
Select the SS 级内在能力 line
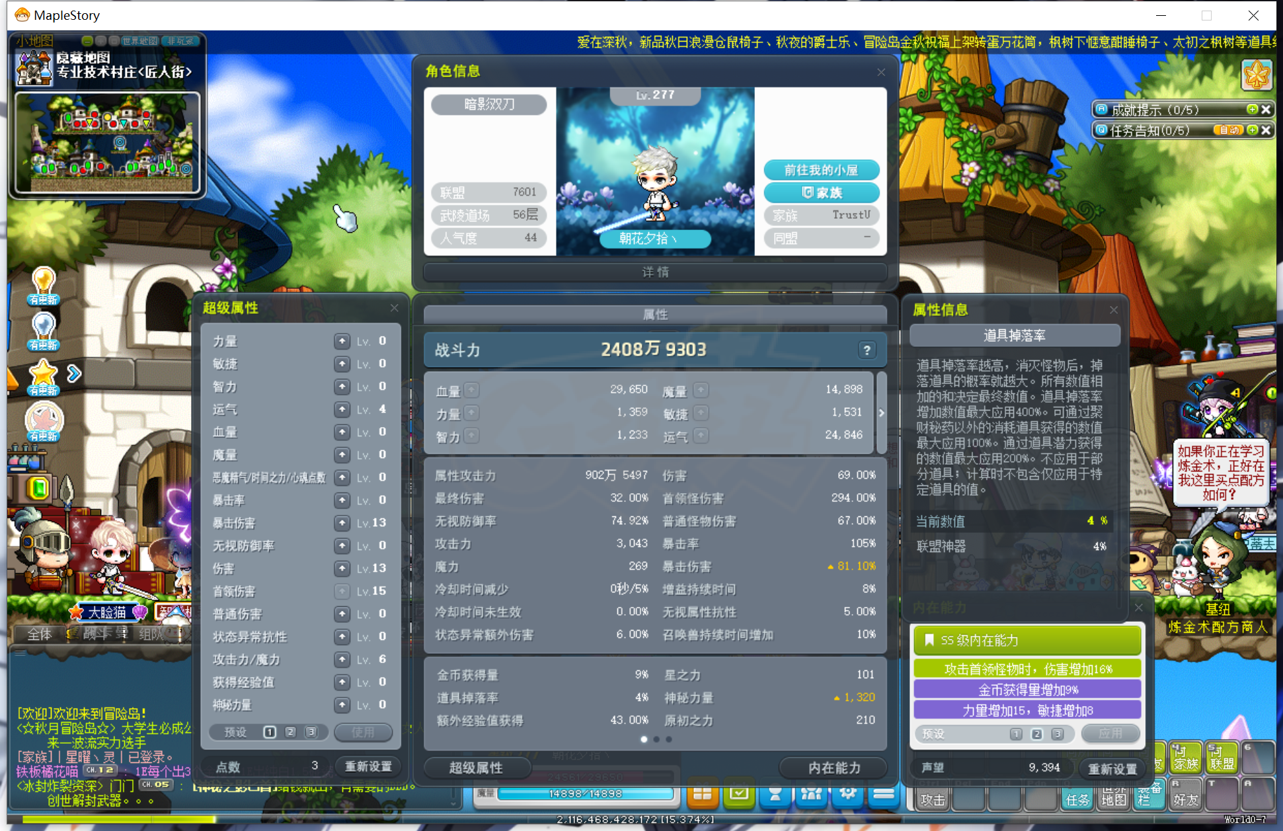tap(1027, 640)
